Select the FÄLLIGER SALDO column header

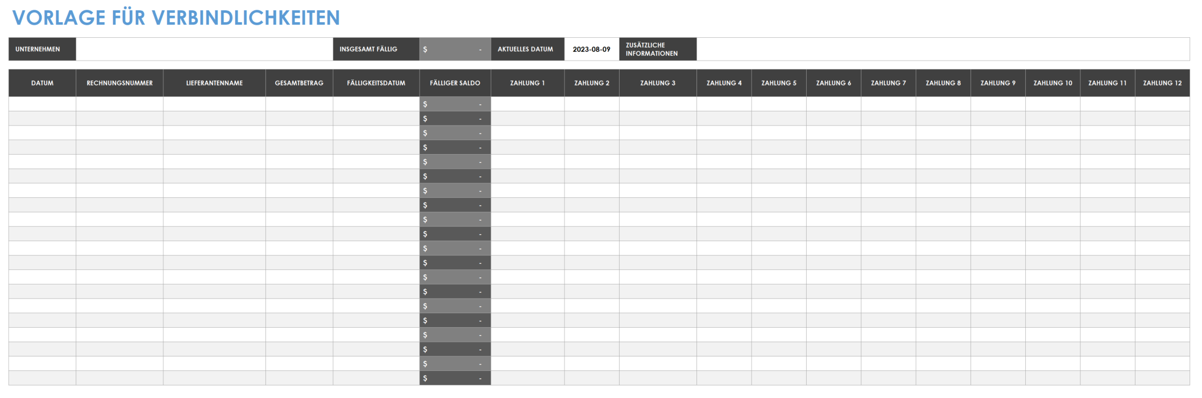click(x=455, y=83)
